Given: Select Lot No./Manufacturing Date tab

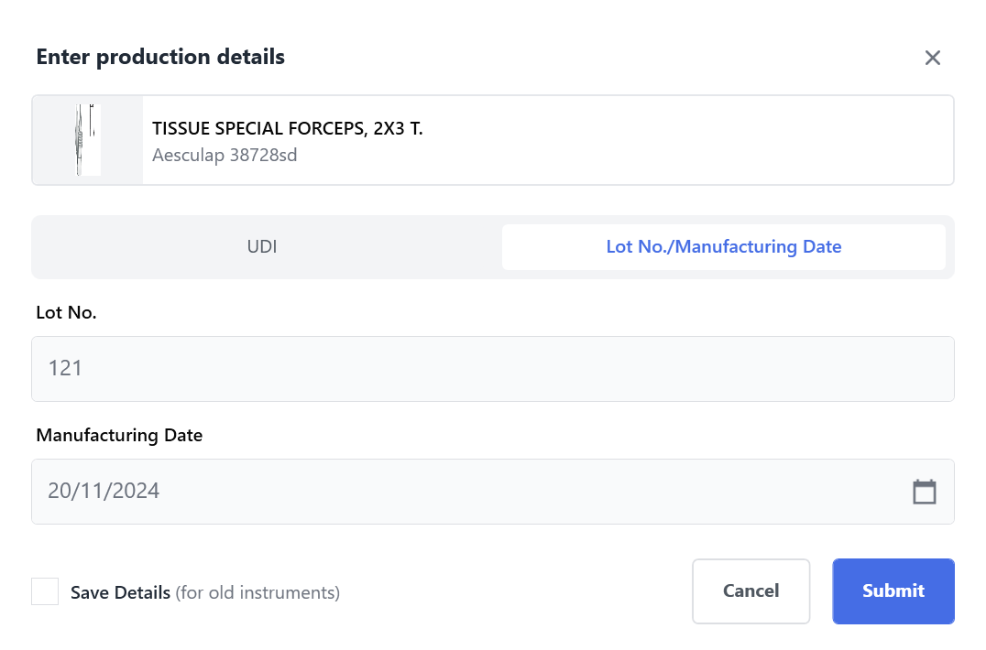Looking at the screenshot, I should (x=724, y=247).
